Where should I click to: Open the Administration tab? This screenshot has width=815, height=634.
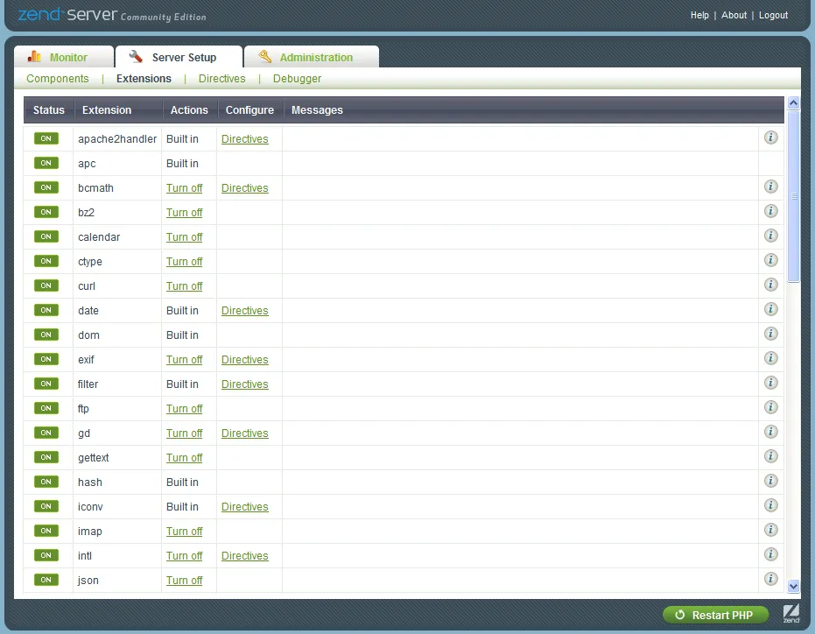pyautogui.click(x=312, y=57)
